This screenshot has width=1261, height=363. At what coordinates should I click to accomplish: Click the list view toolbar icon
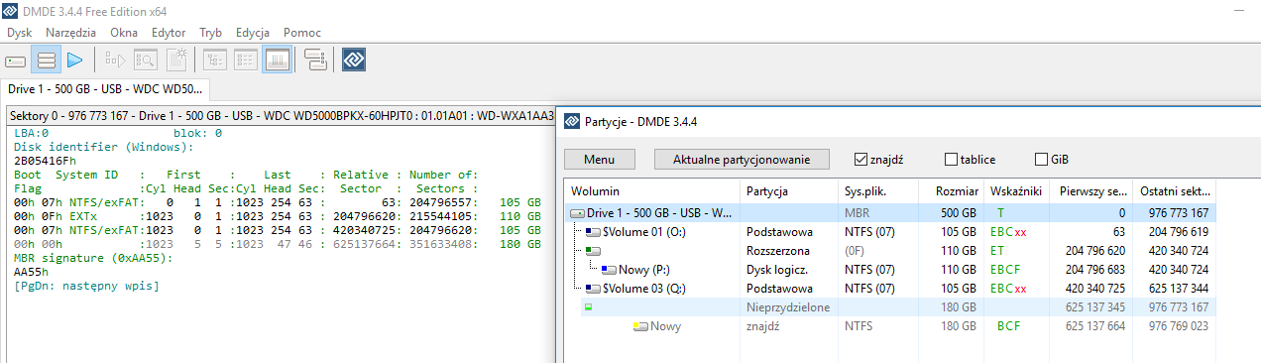(x=245, y=60)
